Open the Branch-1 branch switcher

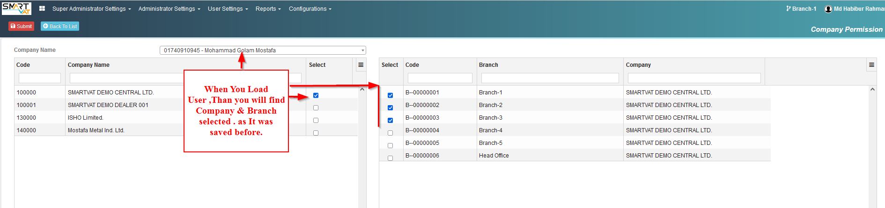click(x=801, y=9)
